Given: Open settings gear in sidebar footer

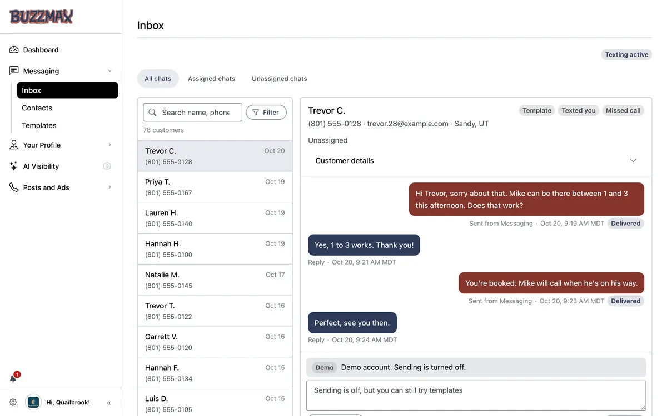Looking at the screenshot, I should [x=13, y=403].
